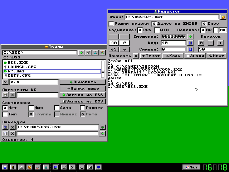Click Запуск из DOS button
Viewport: 229px width, 172px height.
coord(83,101)
